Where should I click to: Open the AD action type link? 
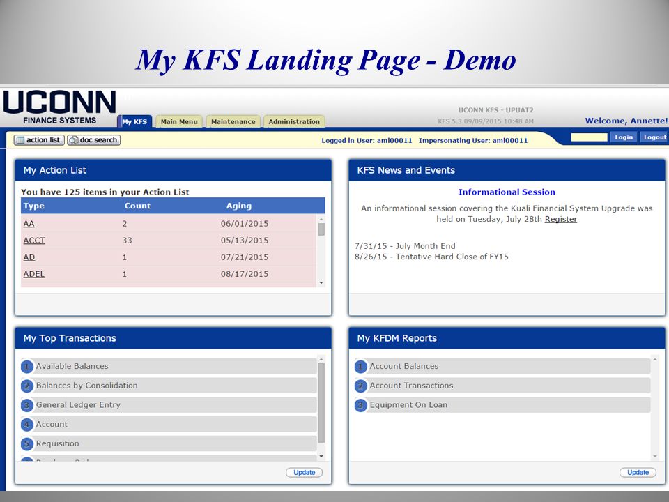pos(29,257)
